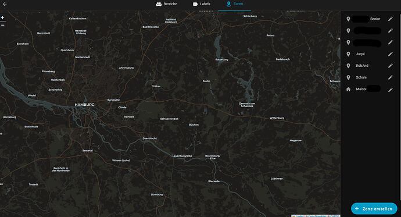The image size is (401, 217).
Task: Click the home icon beside Maison
Action: pos(348,90)
